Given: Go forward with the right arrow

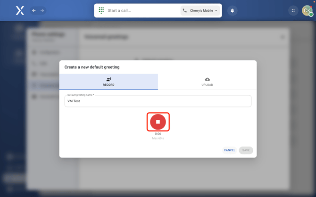Looking at the screenshot, I should (x=42, y=10).
